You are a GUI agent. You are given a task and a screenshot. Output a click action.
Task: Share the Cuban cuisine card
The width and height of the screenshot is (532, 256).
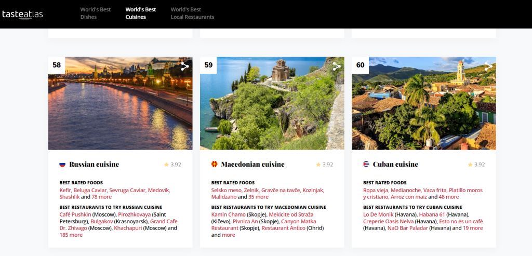point(488,66)
